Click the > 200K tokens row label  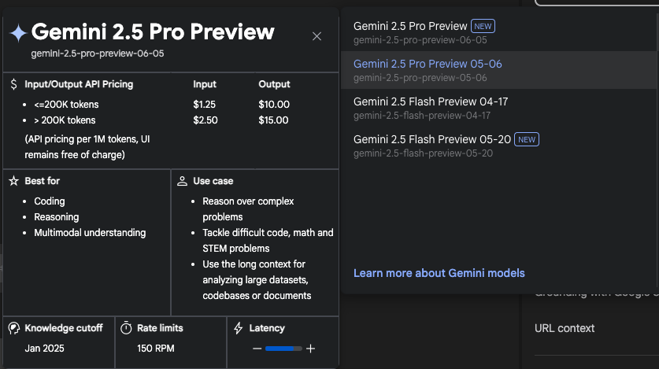click(x=65, y=120)
